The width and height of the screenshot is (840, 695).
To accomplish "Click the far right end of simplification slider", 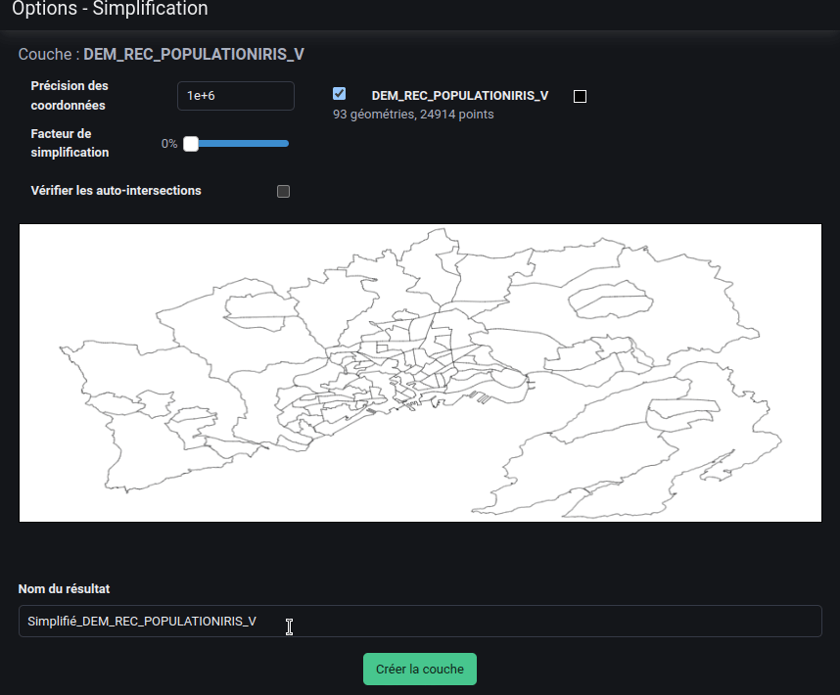I will [x=286, y=144].
